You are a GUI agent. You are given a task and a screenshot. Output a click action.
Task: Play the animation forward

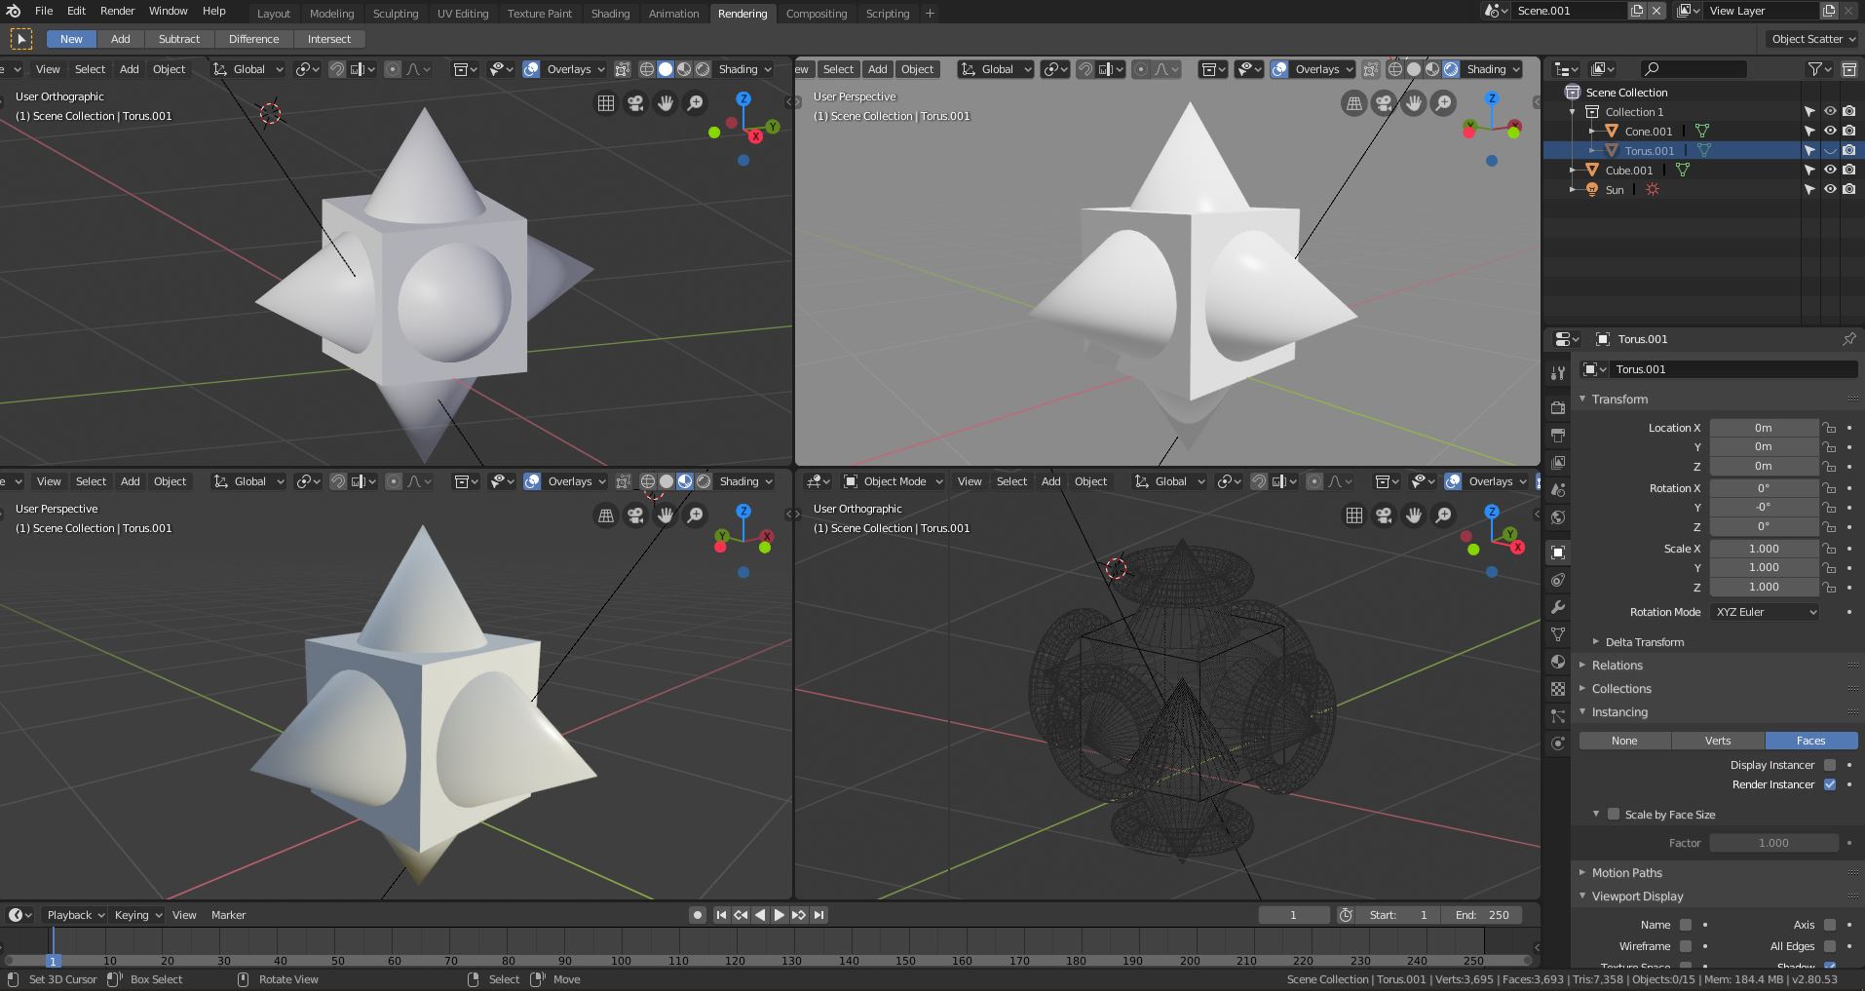[780, 915]
